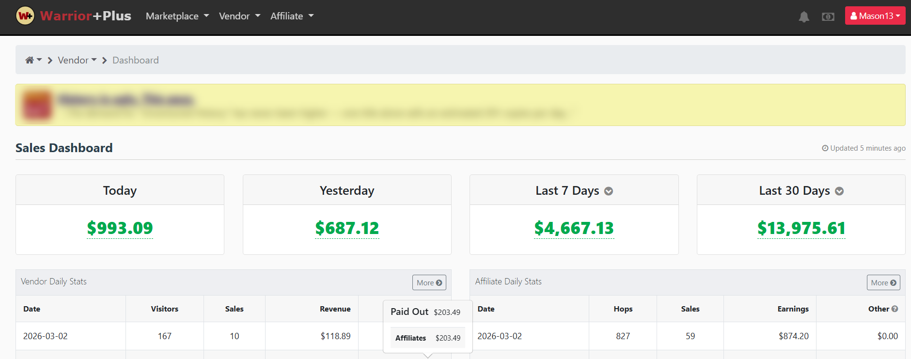911x359 pixels.
Task: Click More in Affiliate Daily Stats
Action: 883,282
